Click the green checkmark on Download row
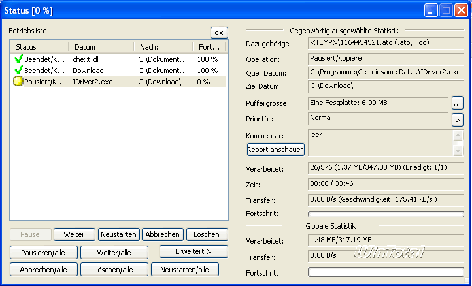Viewport: 472px width, 286px height. (18, 71)
